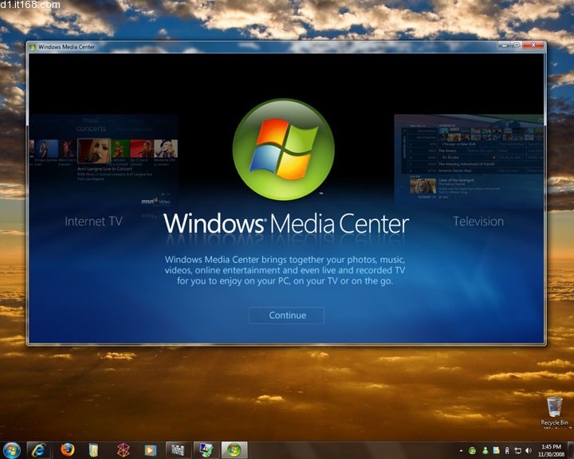Close the Windows Media Center window
The height and width of the screenshot is (459, 574).
[x=533, y=45]
